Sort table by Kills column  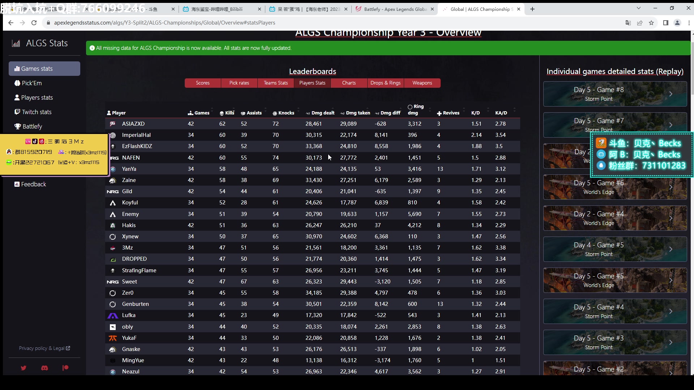pyautogui.click(x=227, y=113)
